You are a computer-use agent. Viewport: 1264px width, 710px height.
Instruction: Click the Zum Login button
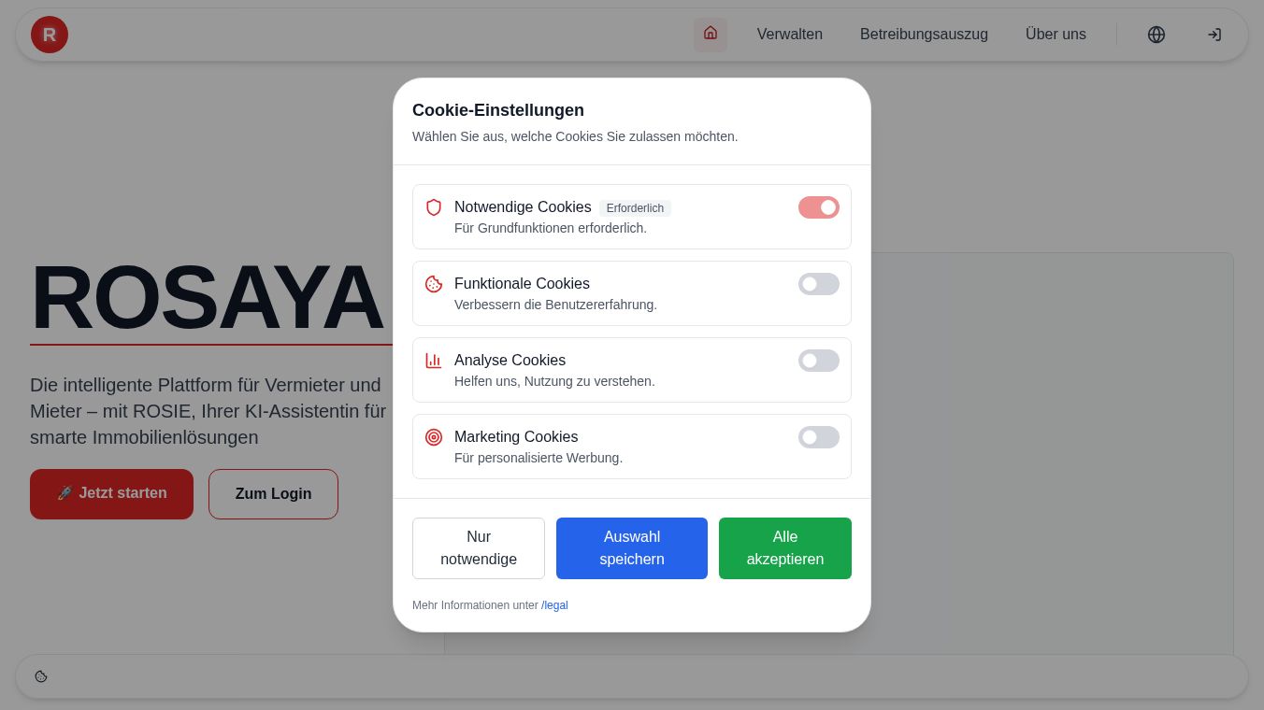[273, 494]
